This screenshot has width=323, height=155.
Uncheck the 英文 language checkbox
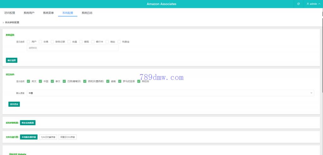click(x=28, y=81)
